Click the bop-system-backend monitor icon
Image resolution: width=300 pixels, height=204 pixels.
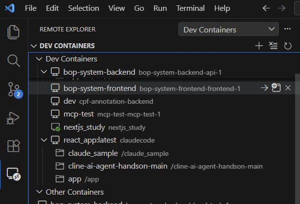[55, 72]
